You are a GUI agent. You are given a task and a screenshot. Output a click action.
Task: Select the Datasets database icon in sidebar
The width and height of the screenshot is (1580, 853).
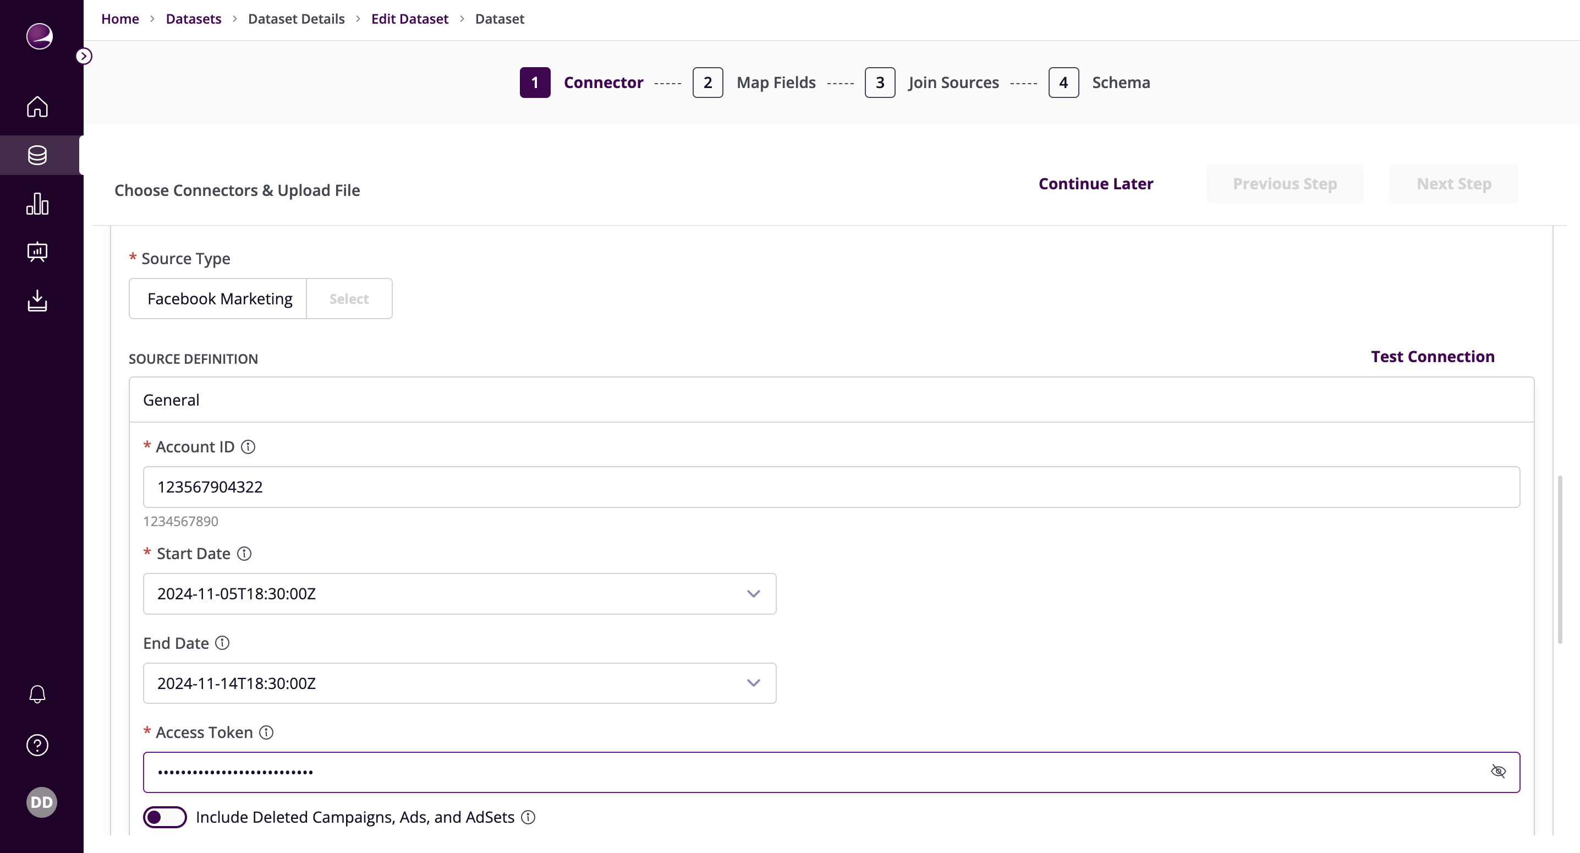click(x=37, y=155)
